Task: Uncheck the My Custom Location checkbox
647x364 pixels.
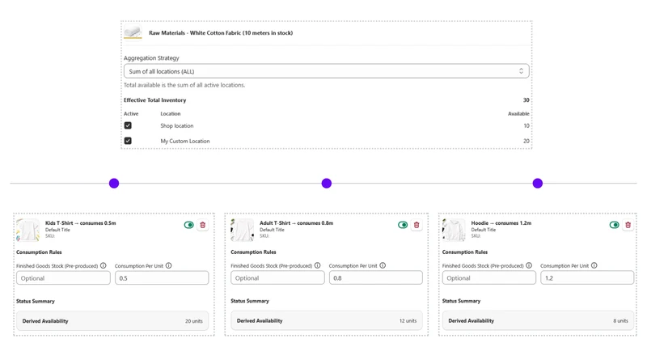Action: coord(128,141)
